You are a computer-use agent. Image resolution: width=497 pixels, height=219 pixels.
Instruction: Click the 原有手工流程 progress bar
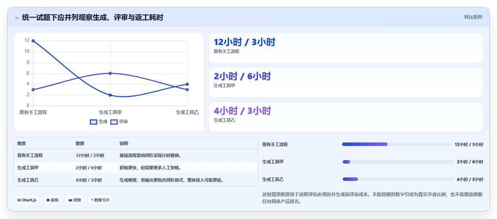coord(397,144)
